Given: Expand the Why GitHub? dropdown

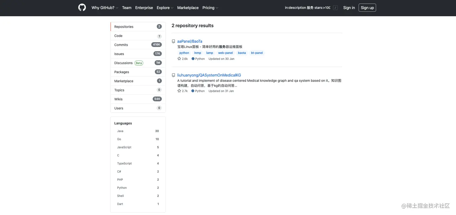Looking at the screenshot, I should pos(105,8).
